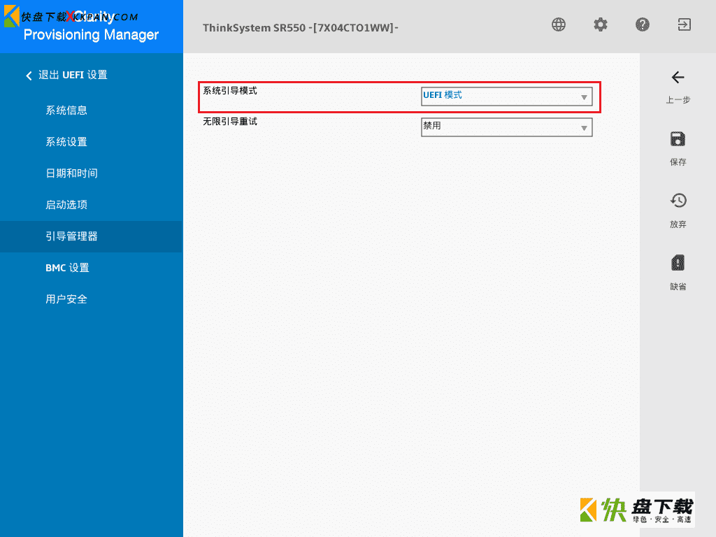Open 用户安全 in the sidebar

pos(66,299)
